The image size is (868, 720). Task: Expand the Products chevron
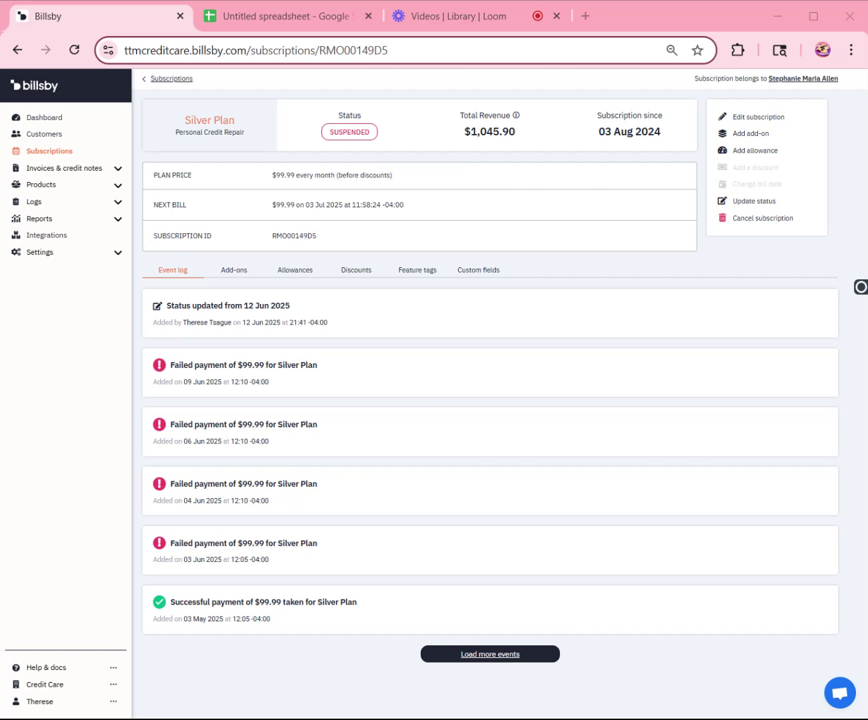point(118,185)
